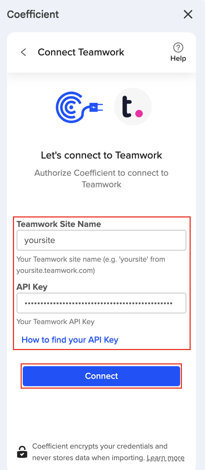Click the Help text label
Viewport: 205px width, 470px height.
tap(178, 58)
